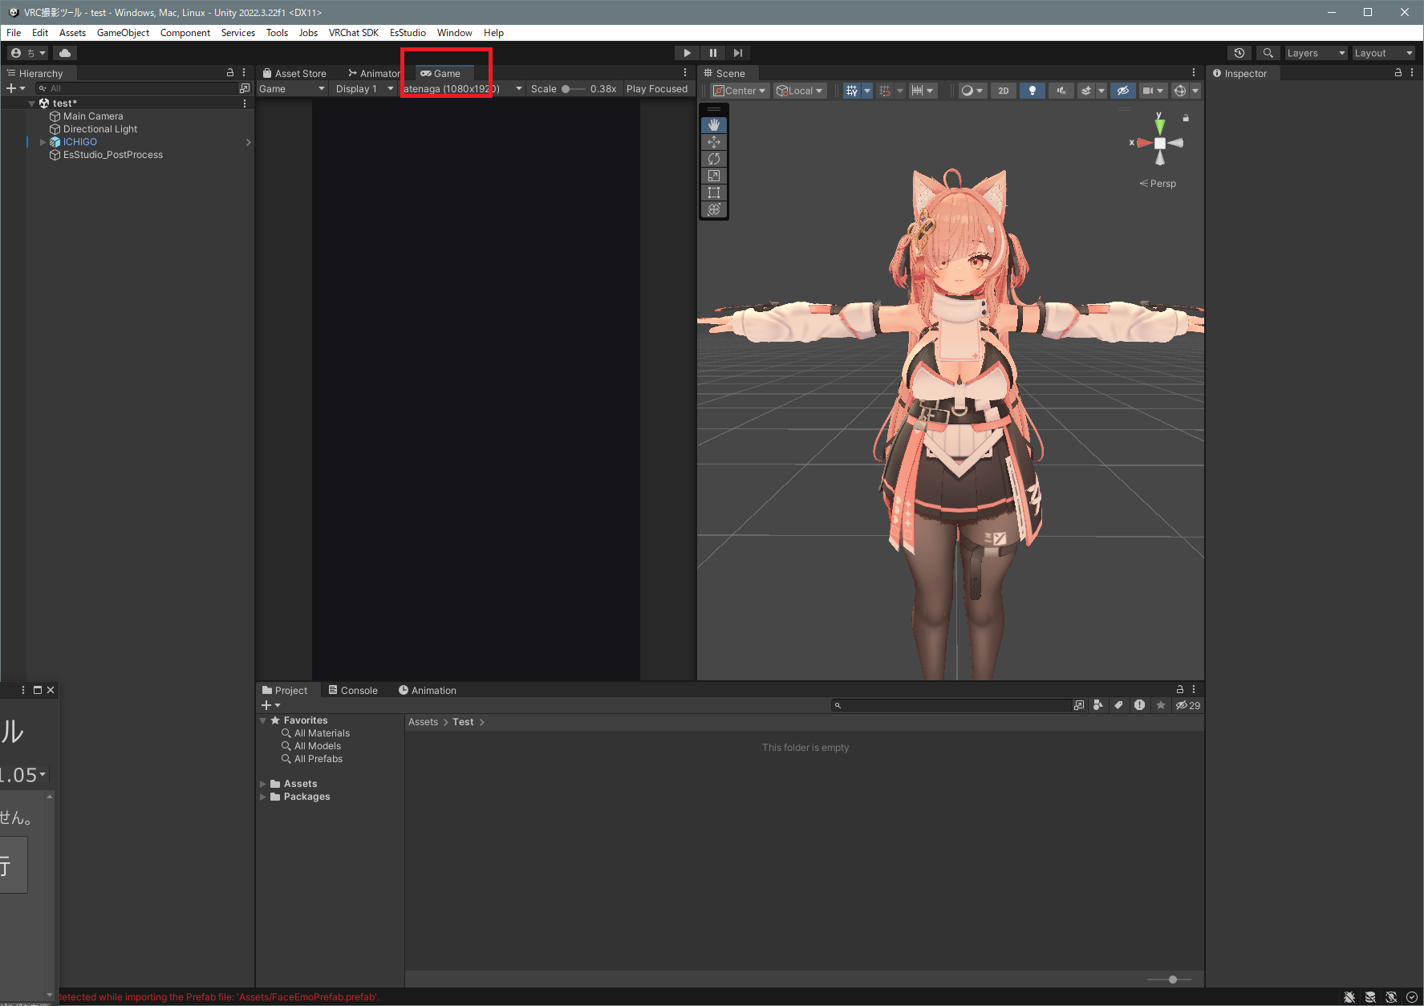The width and height of the screenshot is (1424, 1006).
Task: Open Unity Cloud services icon
Action: click(65, 53)
